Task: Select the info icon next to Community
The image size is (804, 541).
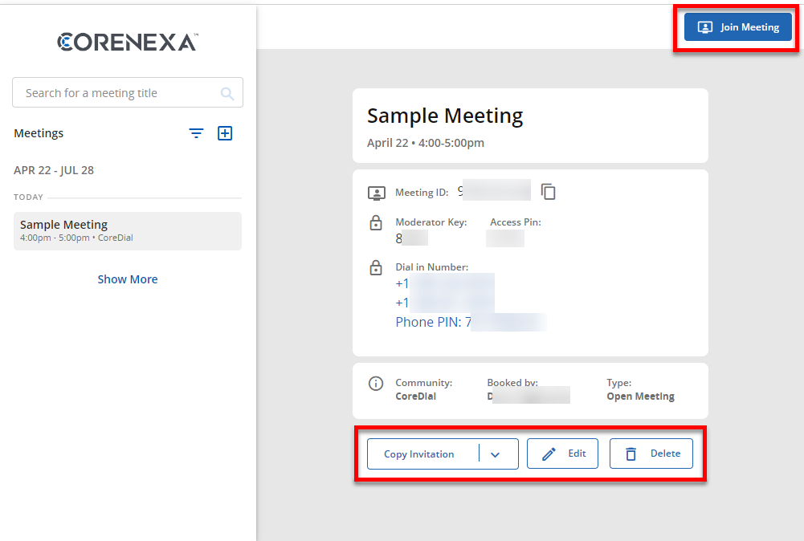Action: click(x=376, y=384)
